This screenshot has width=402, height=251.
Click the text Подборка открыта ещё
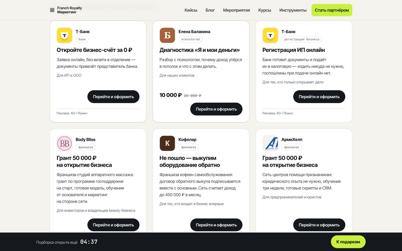point(57,242)
